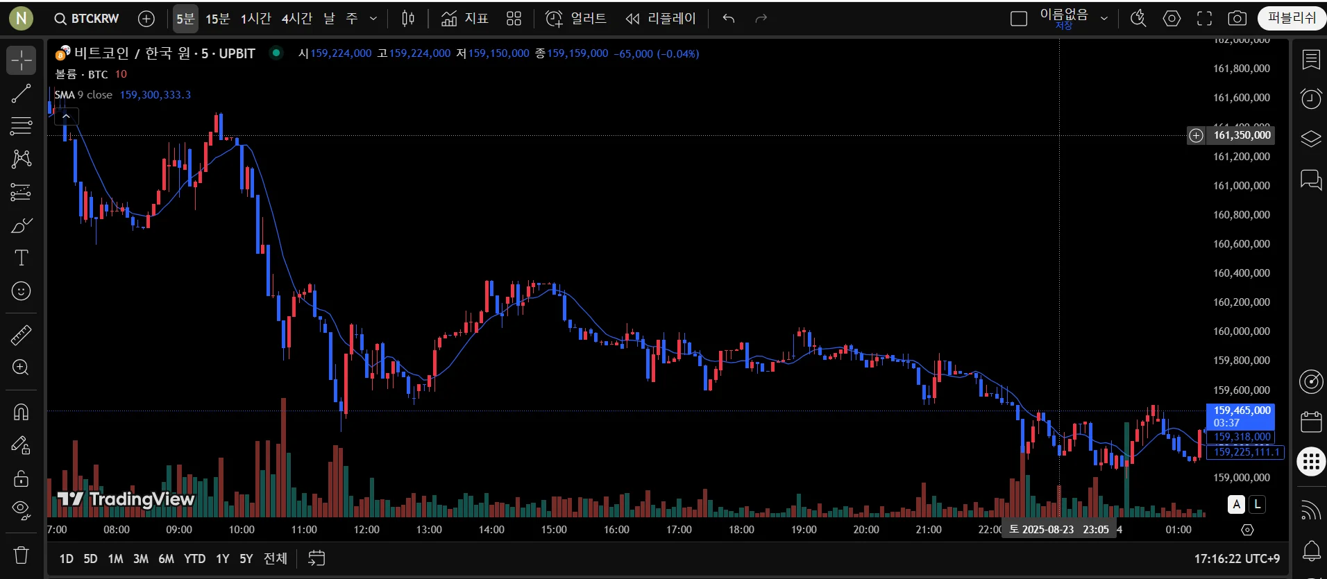Toggle magnet mode for drawings

point(22,412)
